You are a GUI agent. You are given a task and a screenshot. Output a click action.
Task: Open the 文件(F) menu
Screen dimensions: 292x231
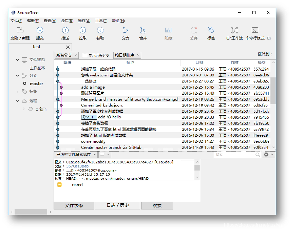coord(17,21)
